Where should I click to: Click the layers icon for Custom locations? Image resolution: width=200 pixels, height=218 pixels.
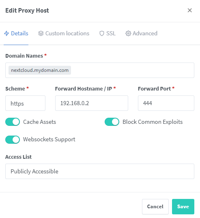[x=41, y=33]
